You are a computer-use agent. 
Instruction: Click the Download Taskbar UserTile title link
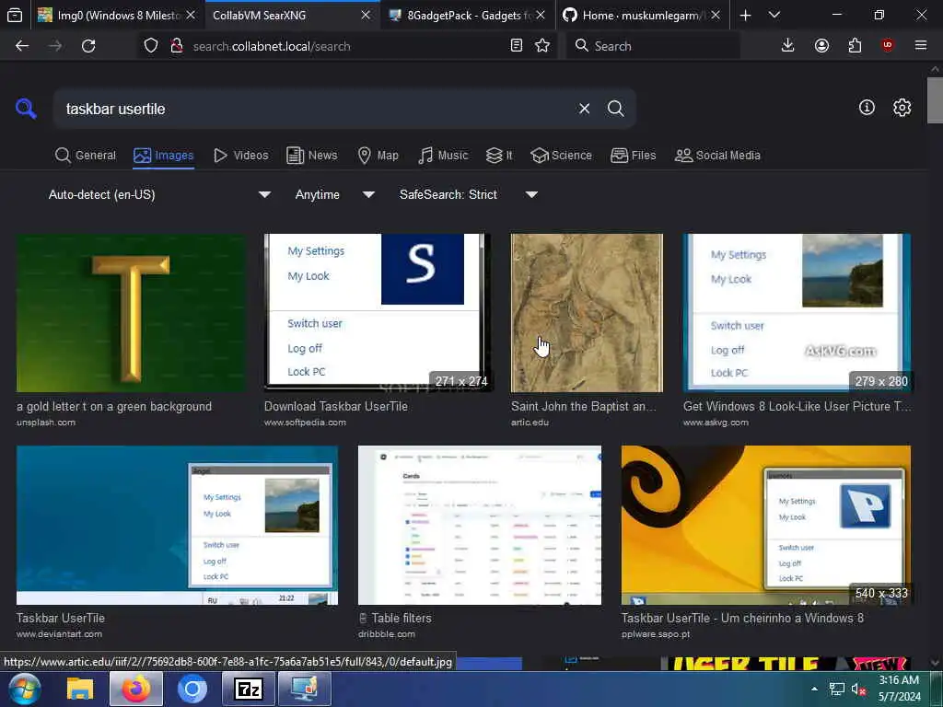pyautogui.click(x=335, y=406)
